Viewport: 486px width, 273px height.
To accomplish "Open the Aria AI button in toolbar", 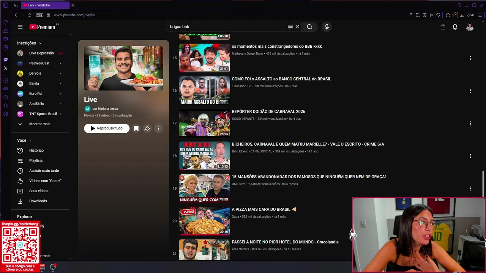I will (x=471, y=15).
